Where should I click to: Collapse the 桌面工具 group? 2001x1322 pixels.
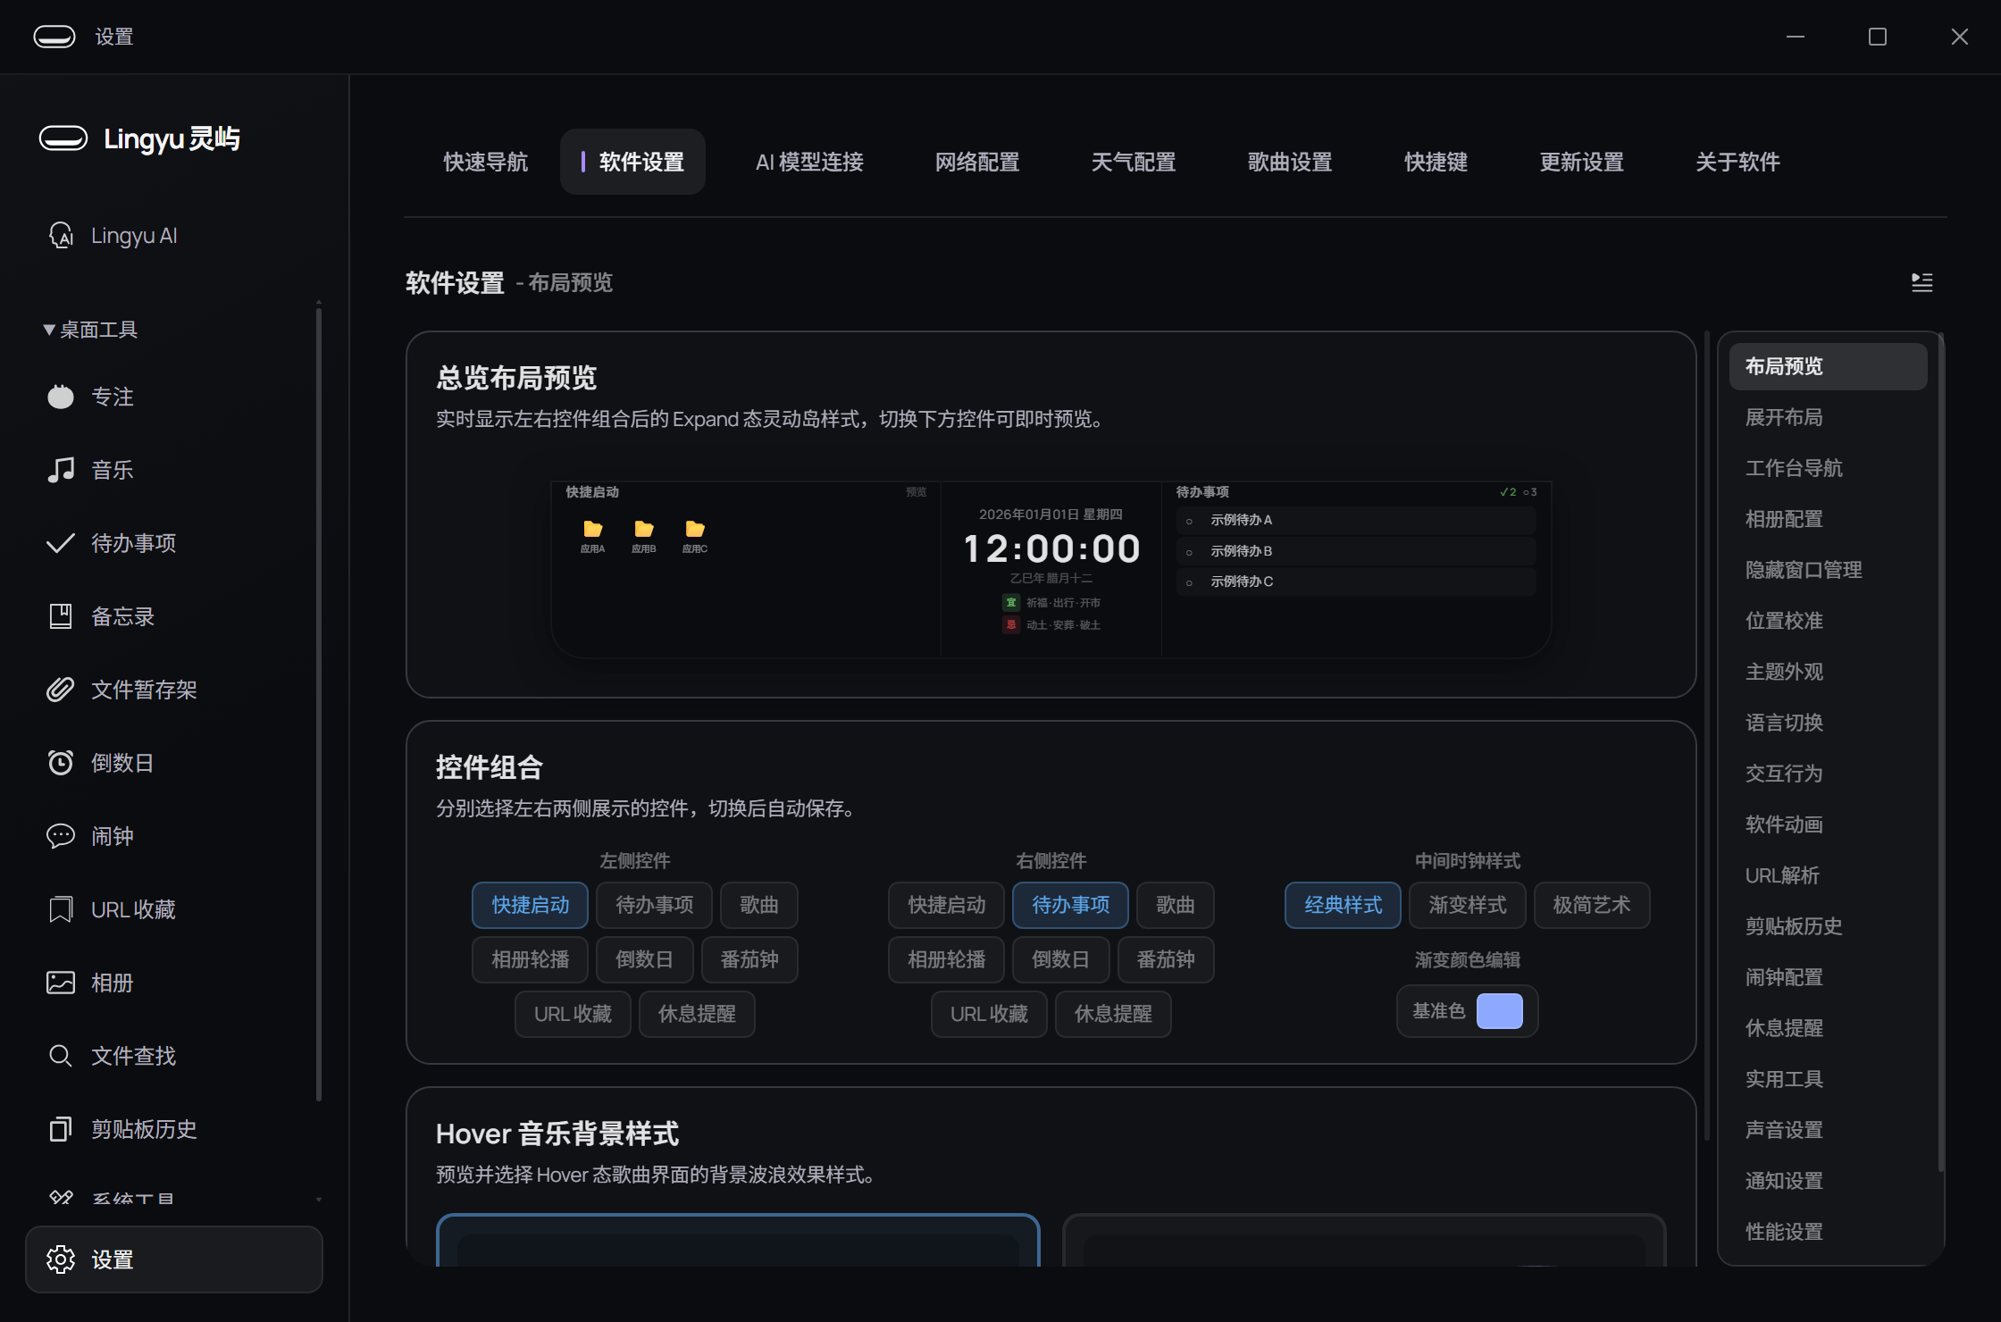pos(90,330)
